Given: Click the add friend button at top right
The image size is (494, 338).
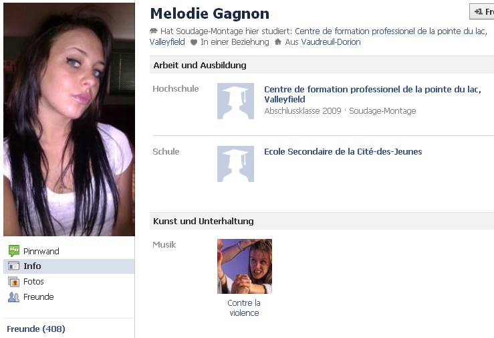Looking at the screenshot, I should [x=482, y=12].
